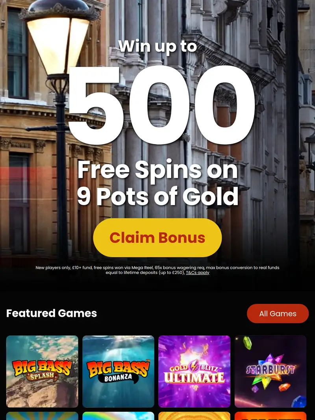
Task: Open the rainbow-themed partial game tile
Action: pyautogui.click(x=119, y=416)
